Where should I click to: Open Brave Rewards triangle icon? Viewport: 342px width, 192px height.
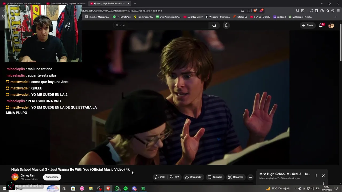(261, 11)
